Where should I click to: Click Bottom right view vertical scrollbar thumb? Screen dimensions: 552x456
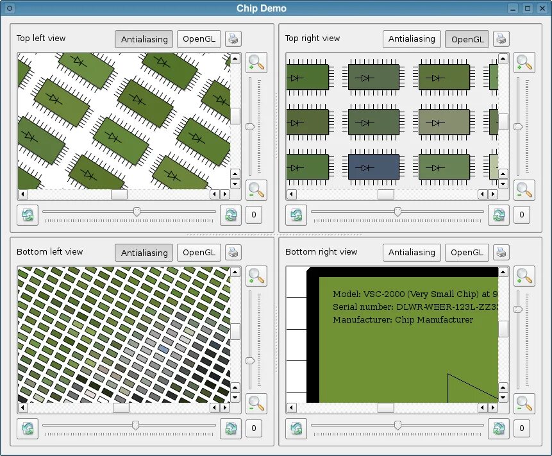503,329
